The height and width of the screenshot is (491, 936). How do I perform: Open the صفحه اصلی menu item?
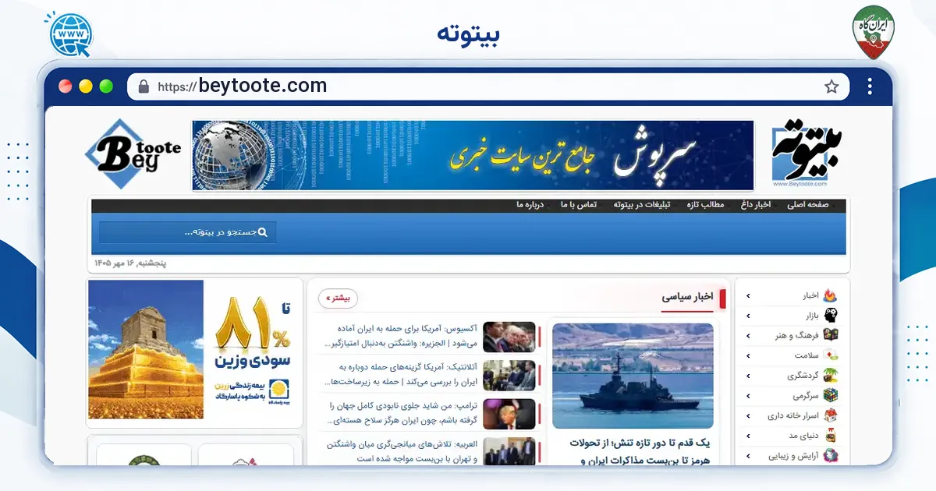[x=807, y=205]
